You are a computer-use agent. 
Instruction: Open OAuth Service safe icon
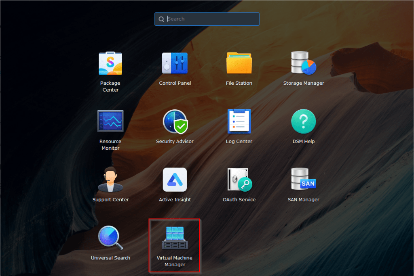(239, 180)
